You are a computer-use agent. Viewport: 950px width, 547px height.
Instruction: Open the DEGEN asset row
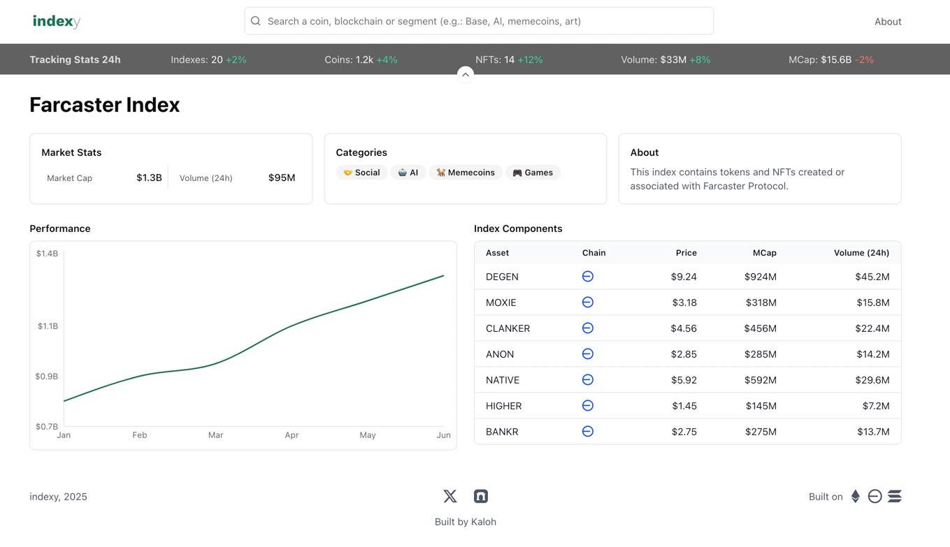(x=688, y=277)
